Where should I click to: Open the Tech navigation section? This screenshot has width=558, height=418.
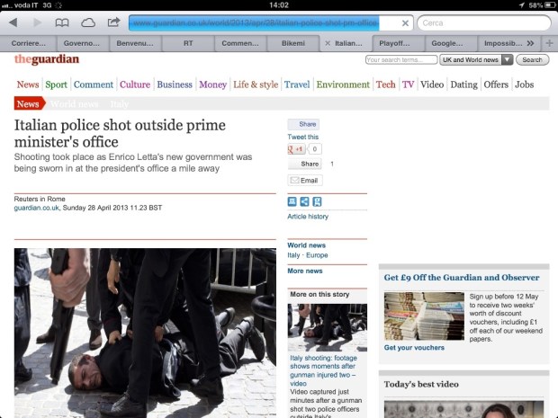[x=386, y=84]
